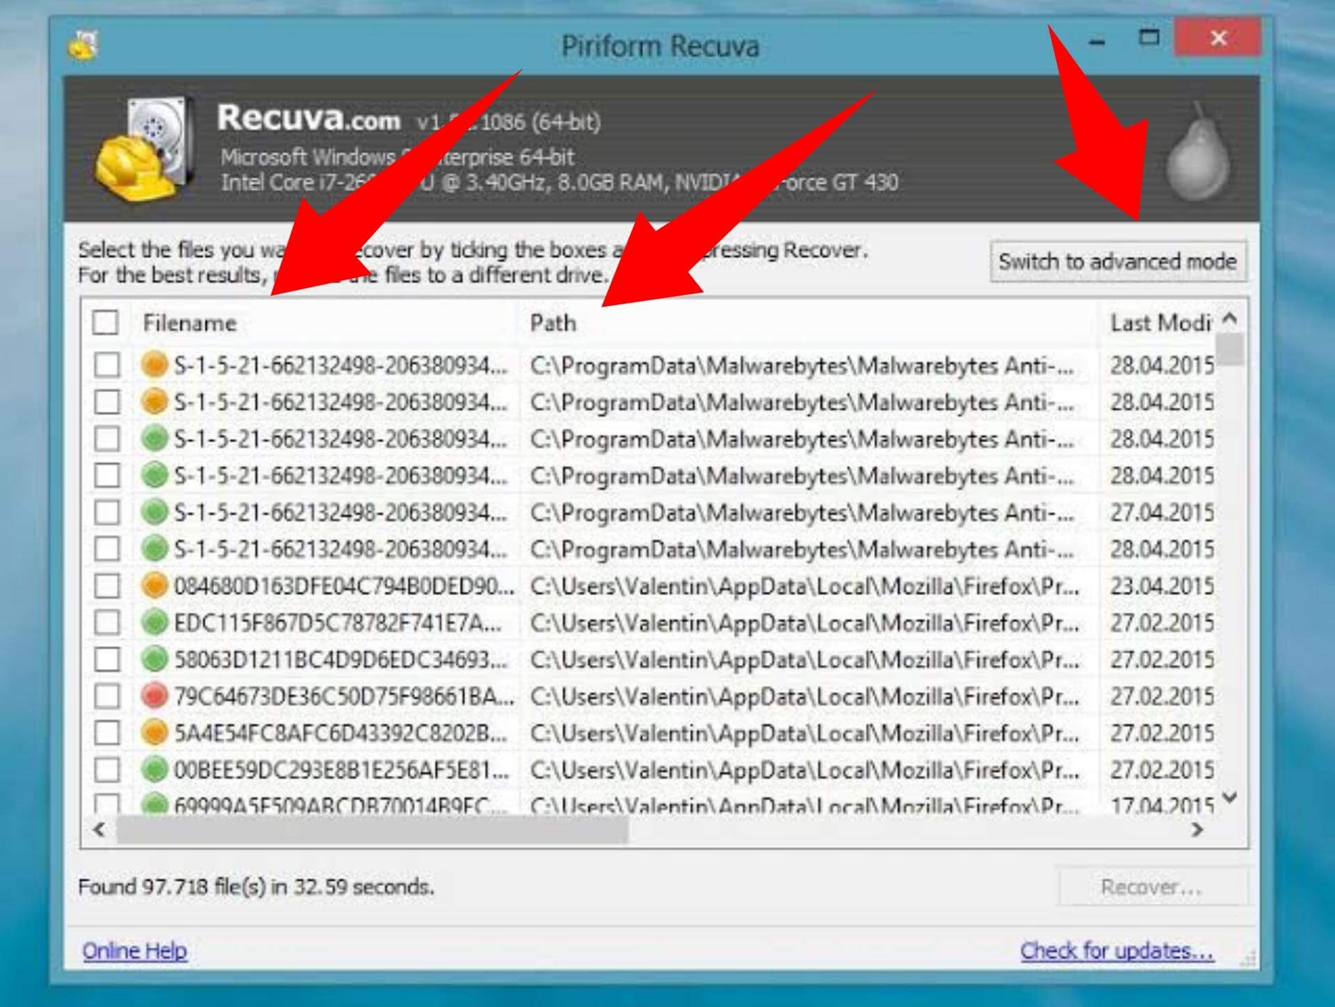Tick the checkbox for file 5A4E54FC8AFC6D43392C8202B
Viewport: 1335px width, 1007px height.
(107, 733)
